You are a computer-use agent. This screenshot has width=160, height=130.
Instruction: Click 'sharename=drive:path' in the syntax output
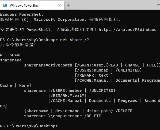click(48, 65)
